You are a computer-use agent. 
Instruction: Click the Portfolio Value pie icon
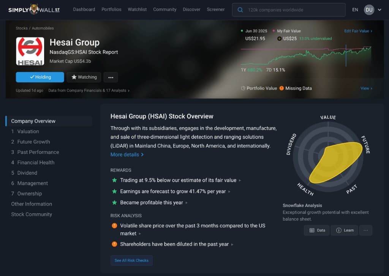click(x=243, y=88)
